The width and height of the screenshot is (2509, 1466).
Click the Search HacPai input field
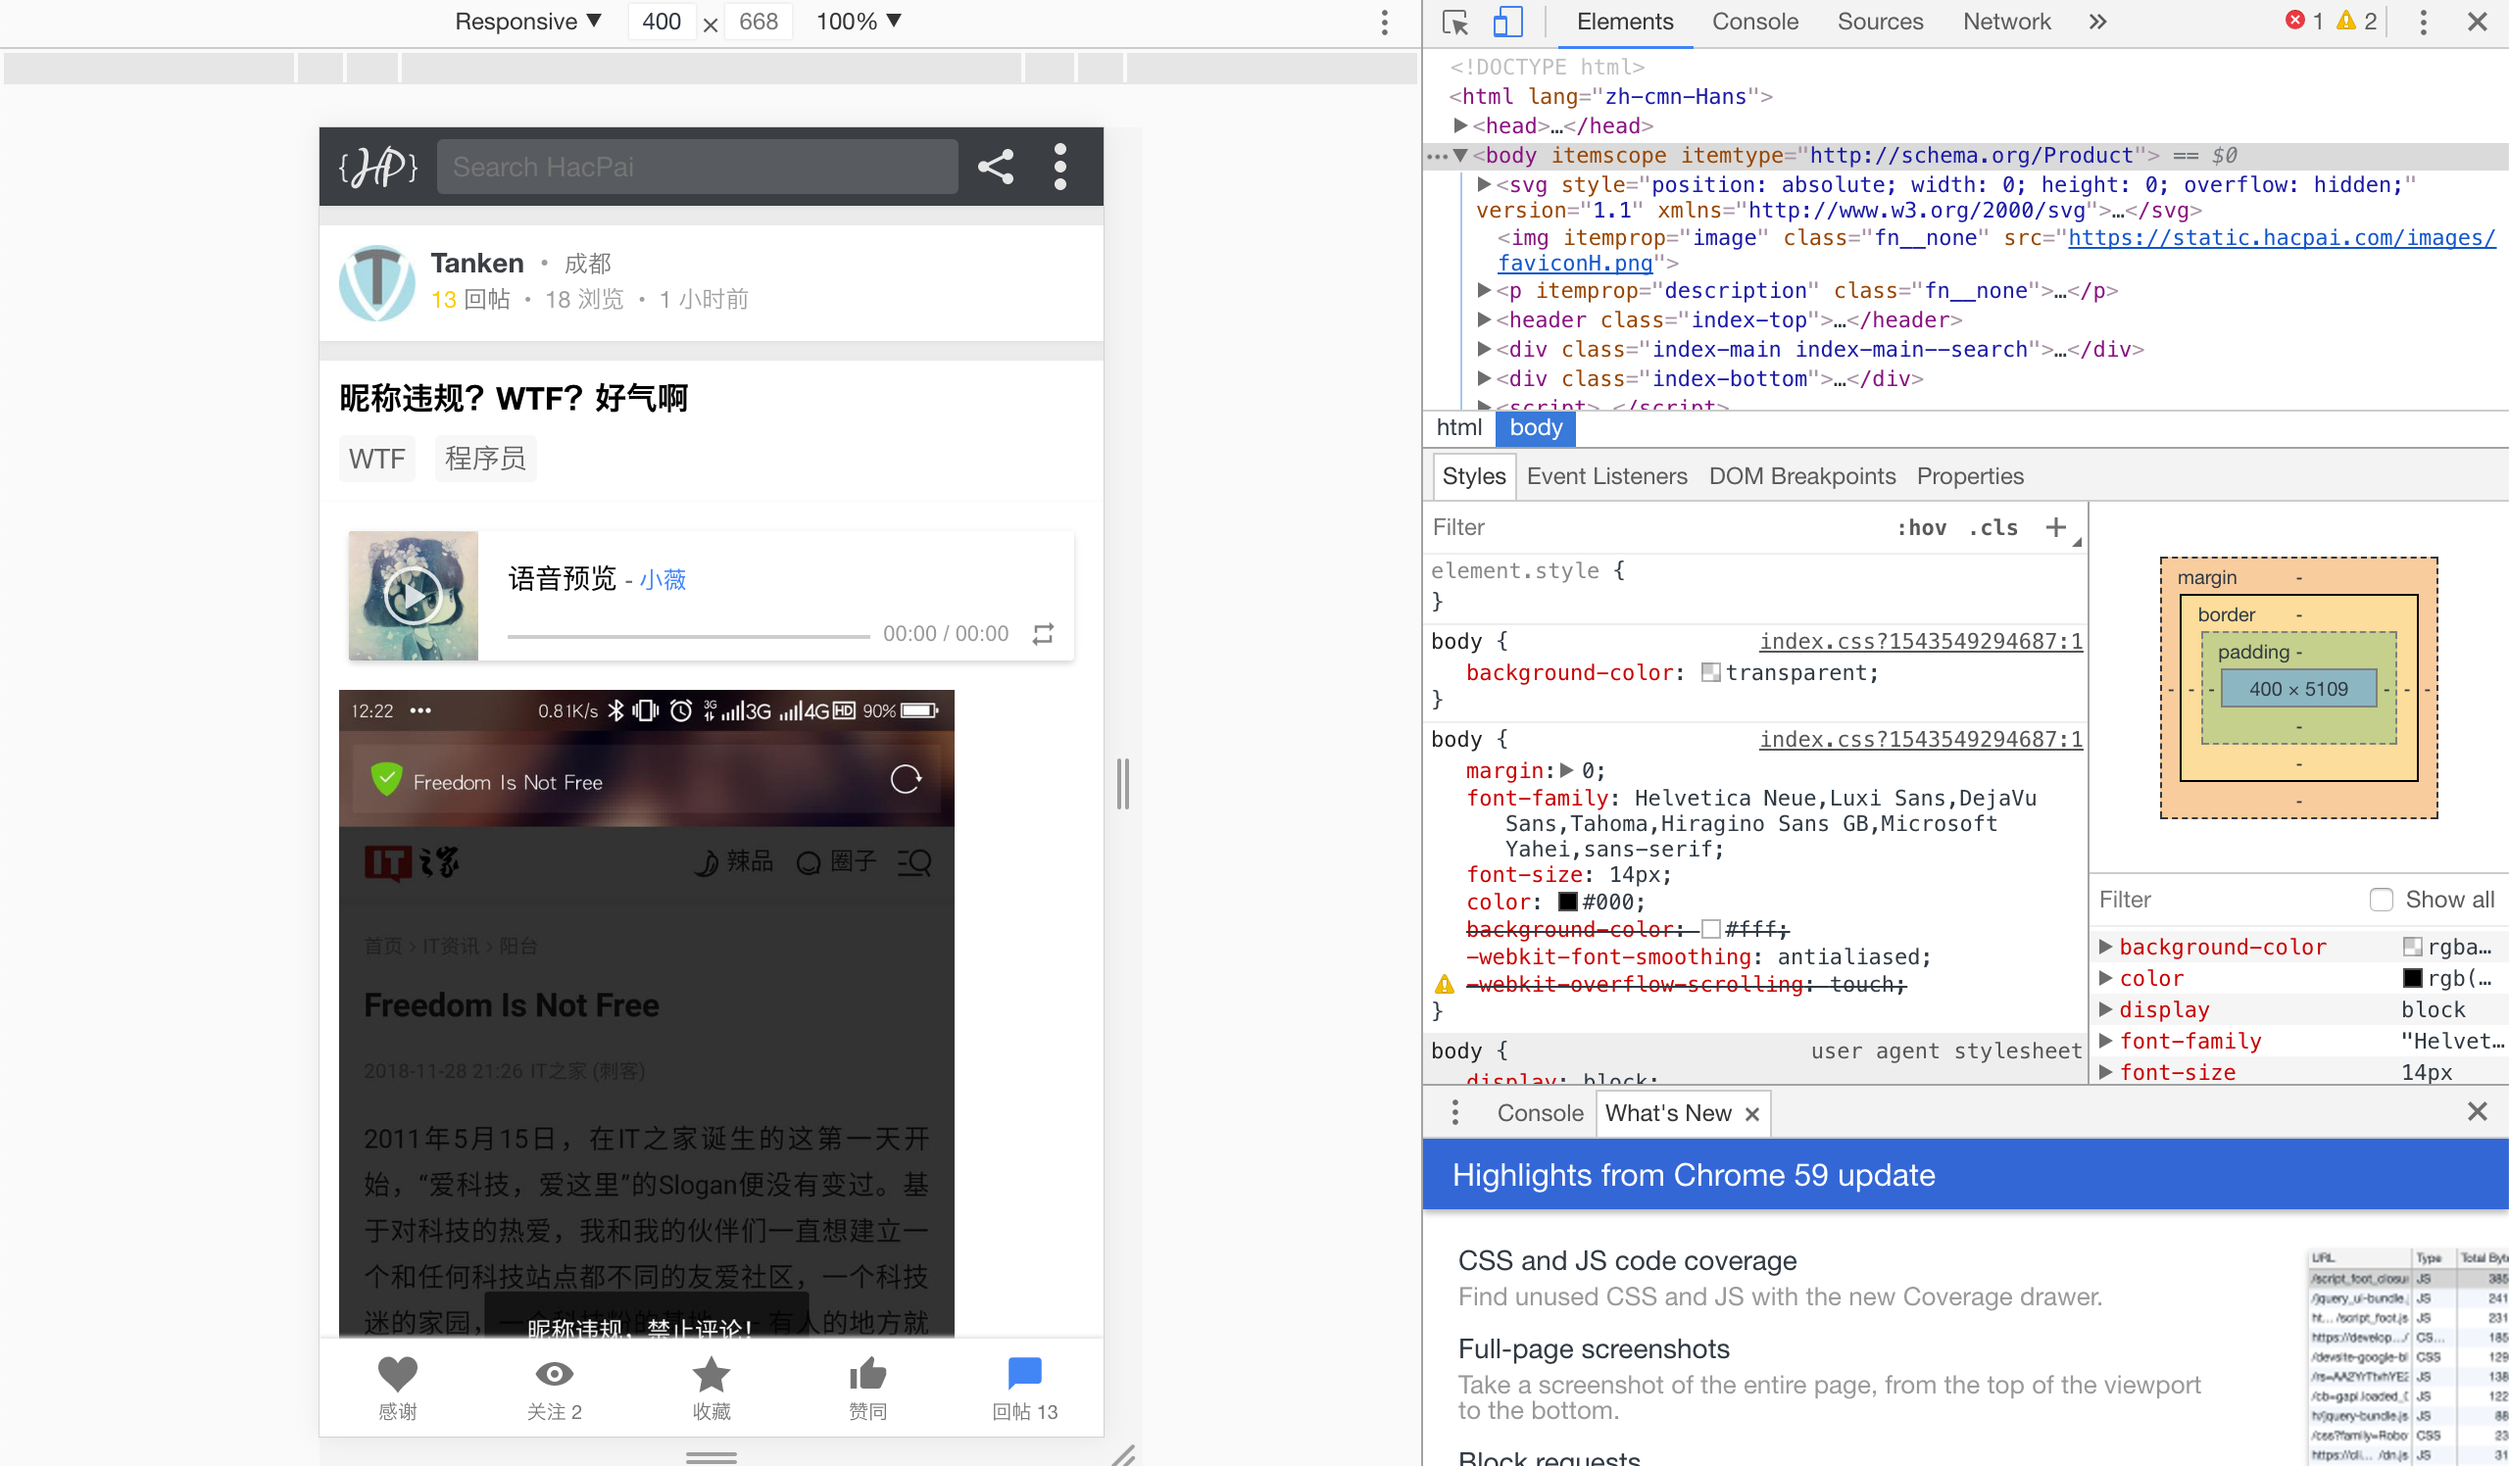point(697,167)
